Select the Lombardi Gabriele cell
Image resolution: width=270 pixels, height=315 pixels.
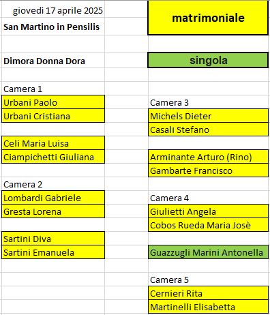[x=53, y=198]
